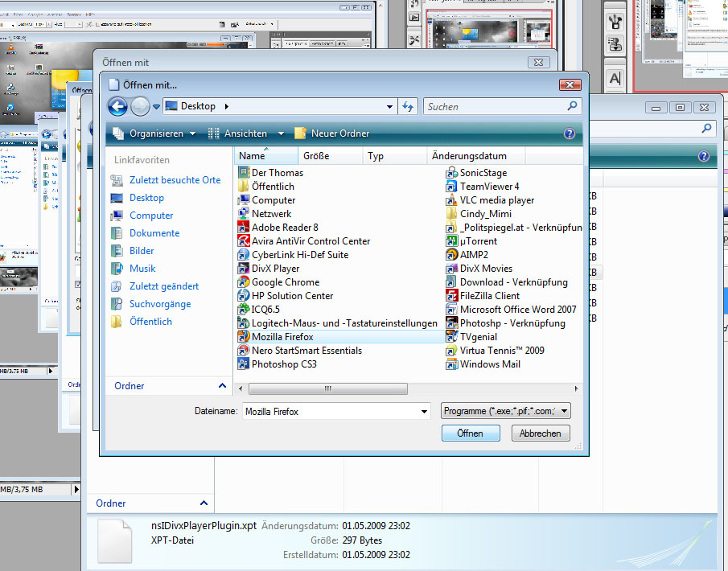Image resolution: width=728 pixels, height=571 pixels.
Task: Select the Photoshop CS3 shortcut icon
Action: 243,364
